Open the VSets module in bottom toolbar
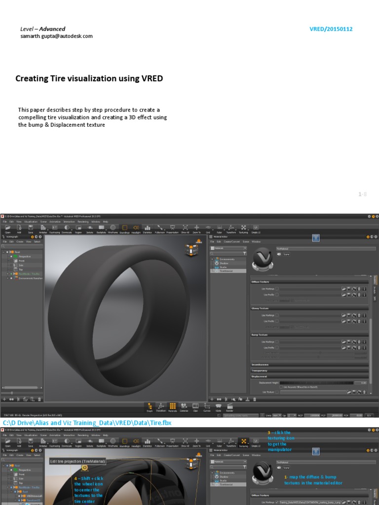 (218, 407)
